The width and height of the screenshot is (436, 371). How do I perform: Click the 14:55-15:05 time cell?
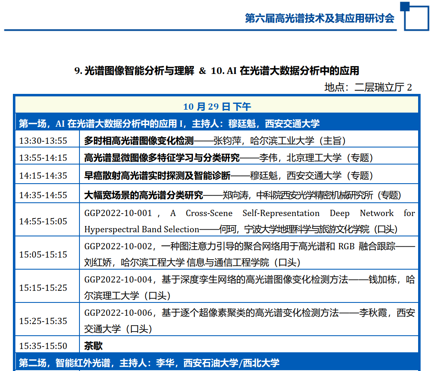coord(43,221)
